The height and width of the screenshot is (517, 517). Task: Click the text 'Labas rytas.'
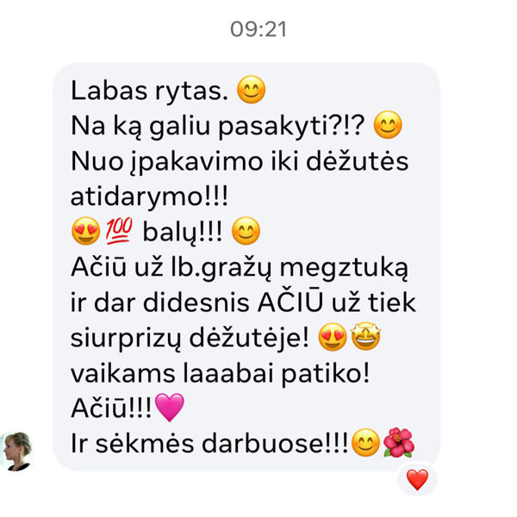(x=149, y=90)
